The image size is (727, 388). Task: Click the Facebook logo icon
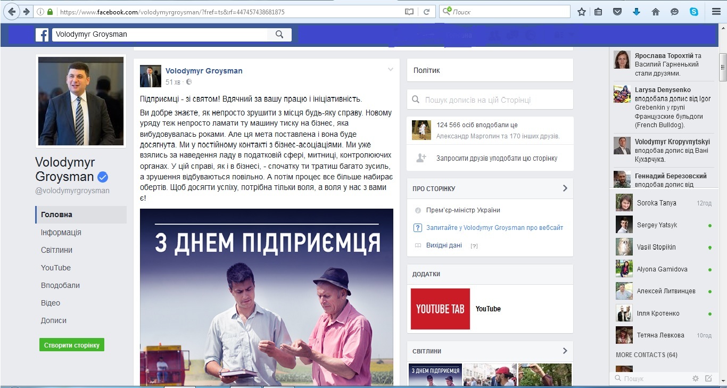point(42,35)
